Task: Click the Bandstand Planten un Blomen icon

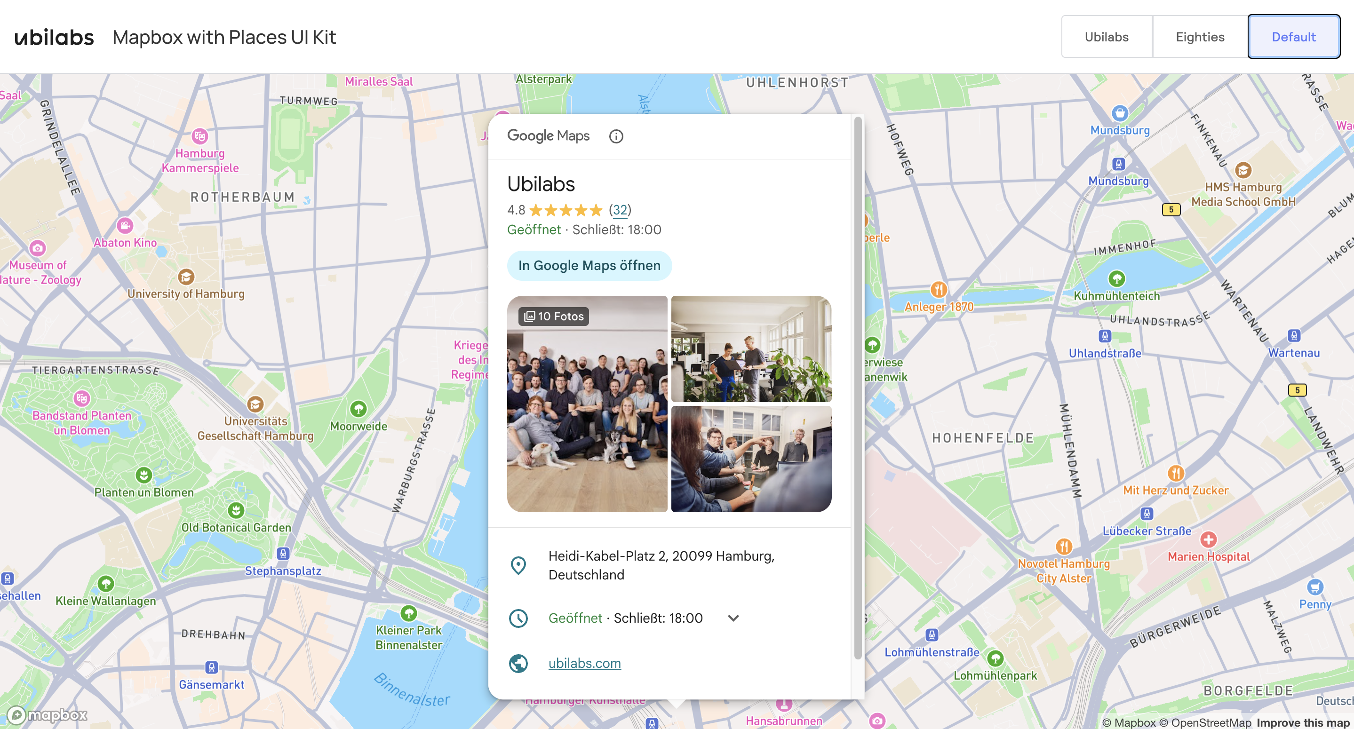Action: click(81, 398)
